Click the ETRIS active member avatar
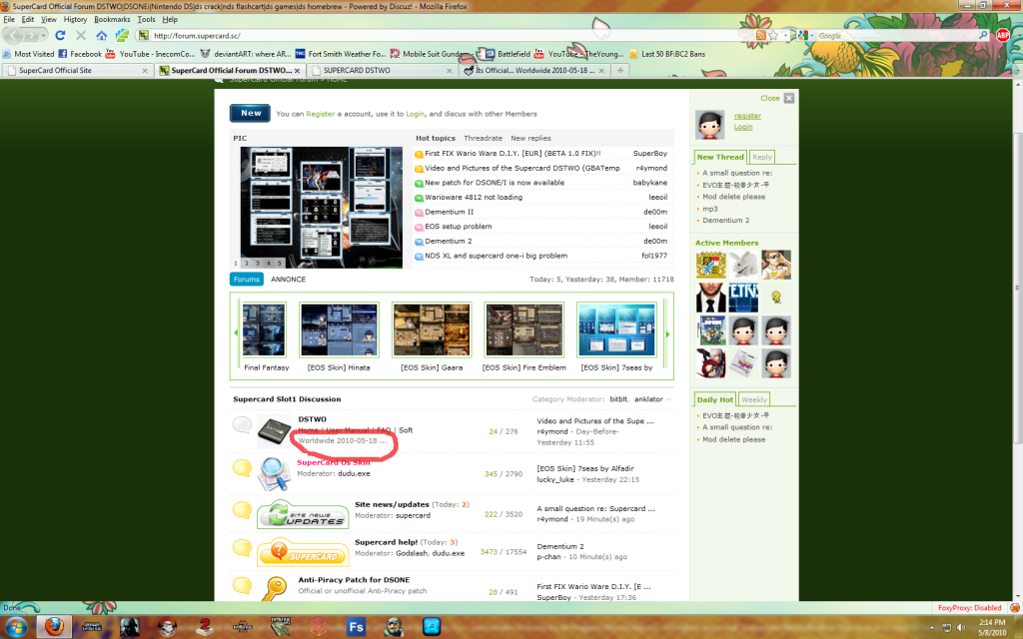This screenshot has width=1023, height=639. coord(743,298)
